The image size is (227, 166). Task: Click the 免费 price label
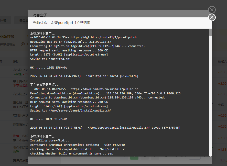pos(221,104)
